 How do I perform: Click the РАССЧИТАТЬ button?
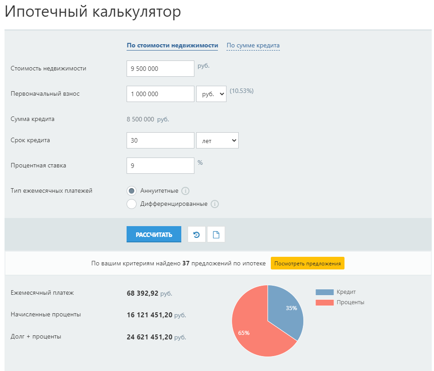tap(154, 234)
